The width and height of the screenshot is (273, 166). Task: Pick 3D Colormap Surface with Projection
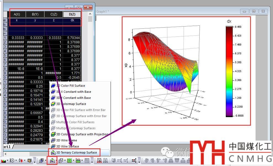coord(82,134)
